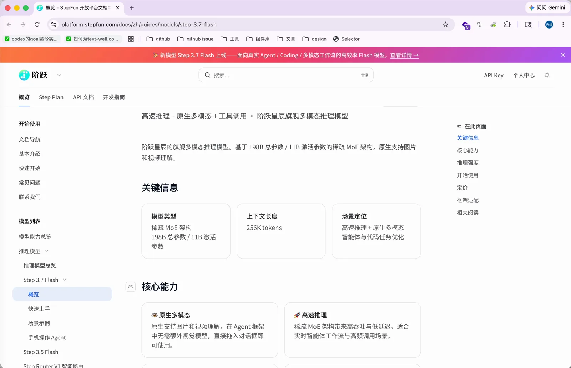
Task: Open Chrome's three-dot menu
Action: pos(563,25)
